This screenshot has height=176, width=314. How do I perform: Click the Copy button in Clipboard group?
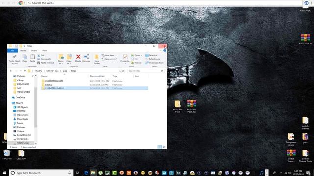(25, 58)
